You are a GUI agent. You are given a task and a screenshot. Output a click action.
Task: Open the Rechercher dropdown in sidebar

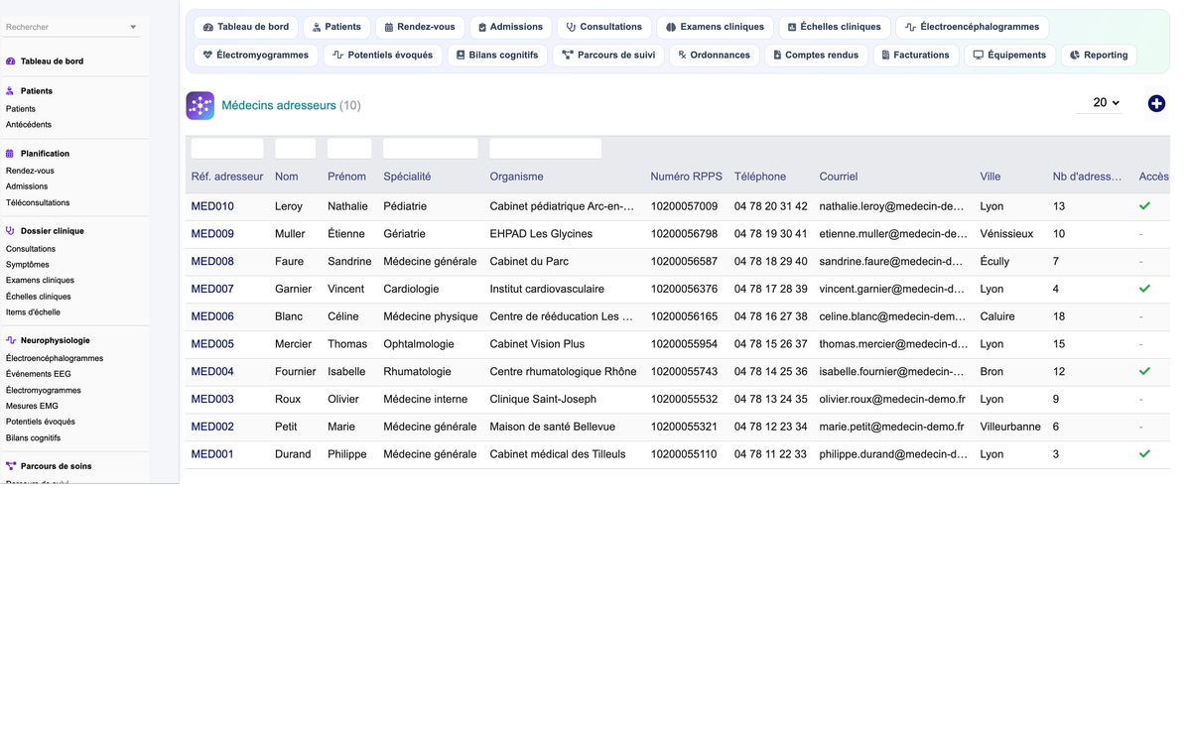click(71, 27)
